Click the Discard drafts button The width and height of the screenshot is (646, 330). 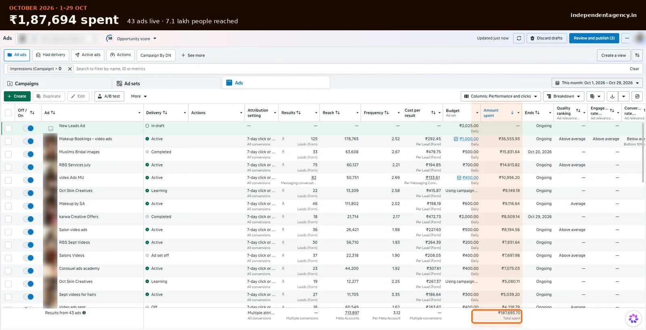(547, 38)
